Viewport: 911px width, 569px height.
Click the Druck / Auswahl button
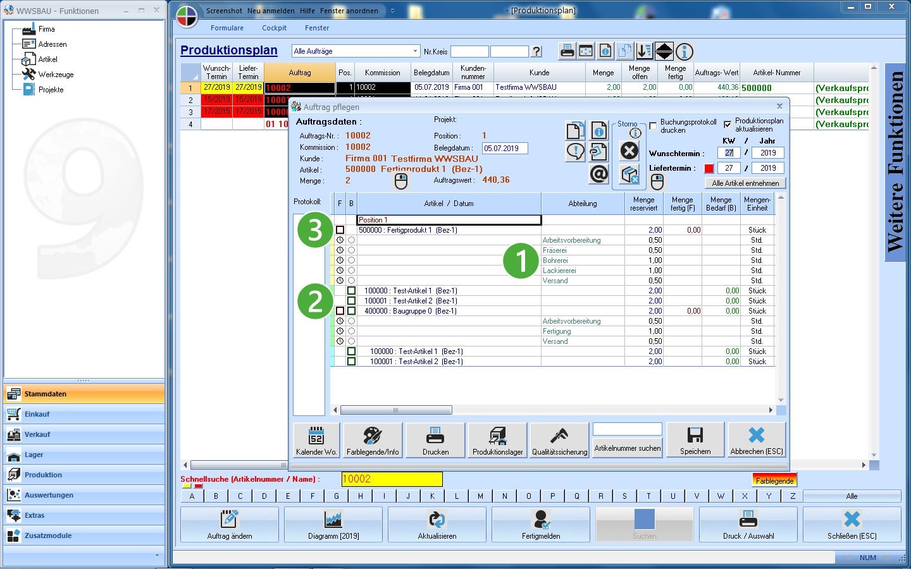point(748,525)
